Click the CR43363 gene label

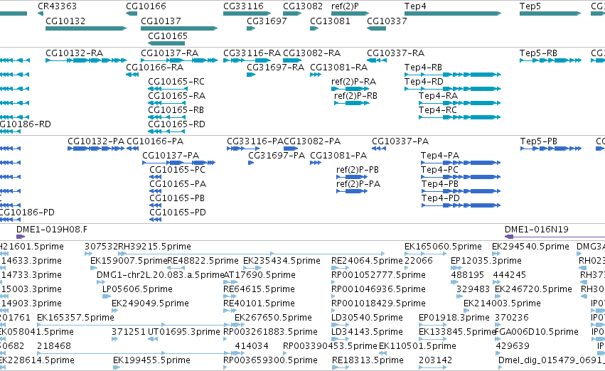click(x=57, y=6)
